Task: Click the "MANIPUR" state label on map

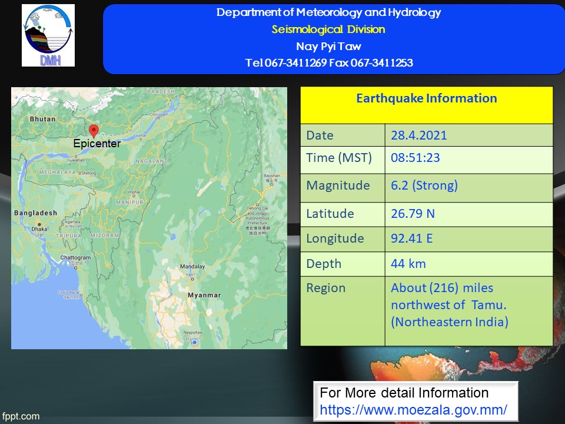Action: click(x=129, y=202)
